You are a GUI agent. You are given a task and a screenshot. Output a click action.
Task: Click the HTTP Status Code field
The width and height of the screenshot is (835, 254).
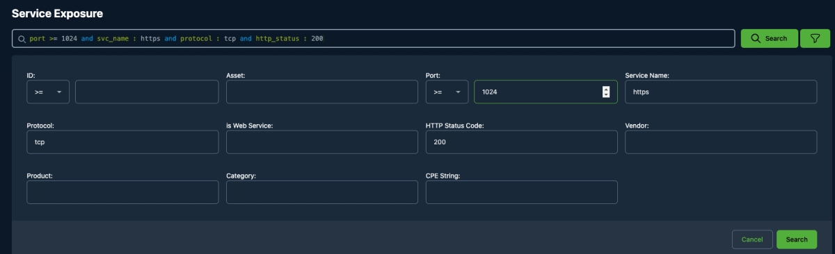tap(521, 142)
